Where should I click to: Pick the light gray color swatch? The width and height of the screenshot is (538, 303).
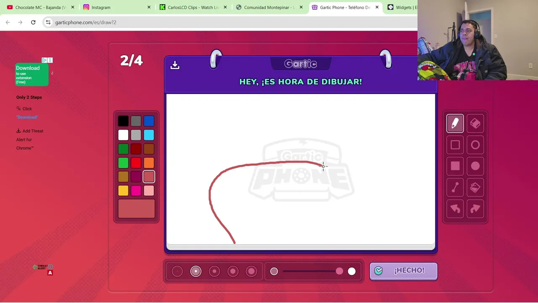tap(136, 135)
